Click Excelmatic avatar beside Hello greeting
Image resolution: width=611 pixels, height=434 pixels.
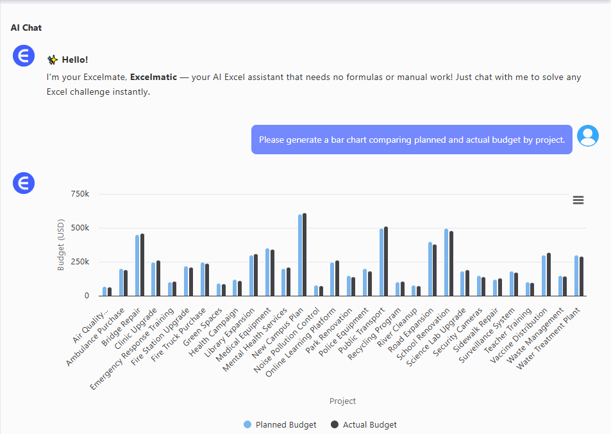(x=24, y=57)
